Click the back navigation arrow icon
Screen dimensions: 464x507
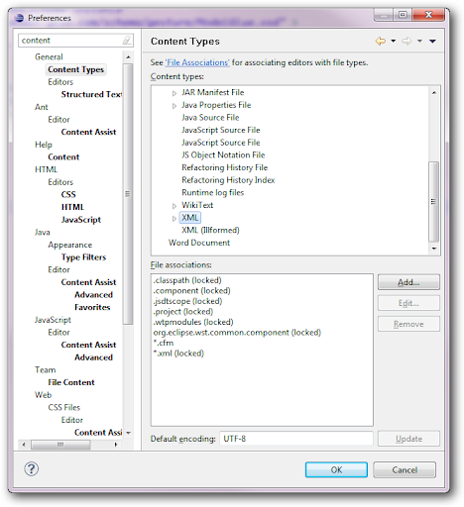click(381, 42)
